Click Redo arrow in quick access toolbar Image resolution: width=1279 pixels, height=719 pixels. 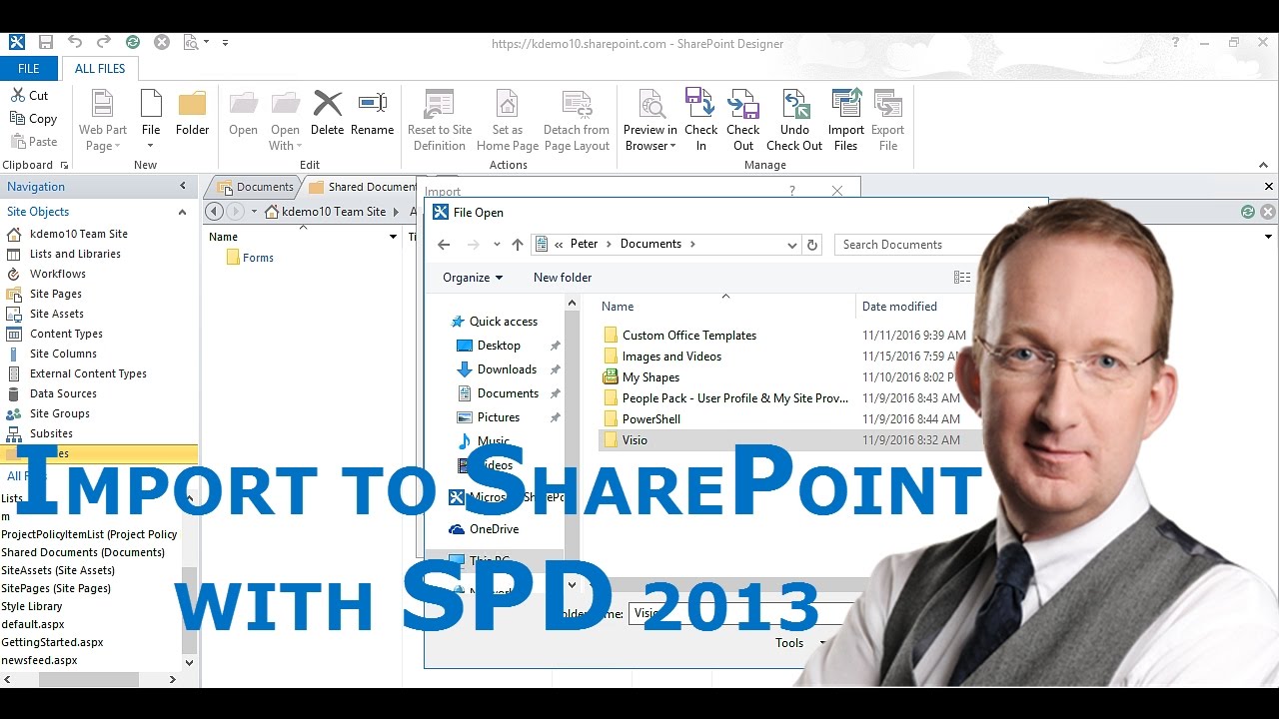104,42
